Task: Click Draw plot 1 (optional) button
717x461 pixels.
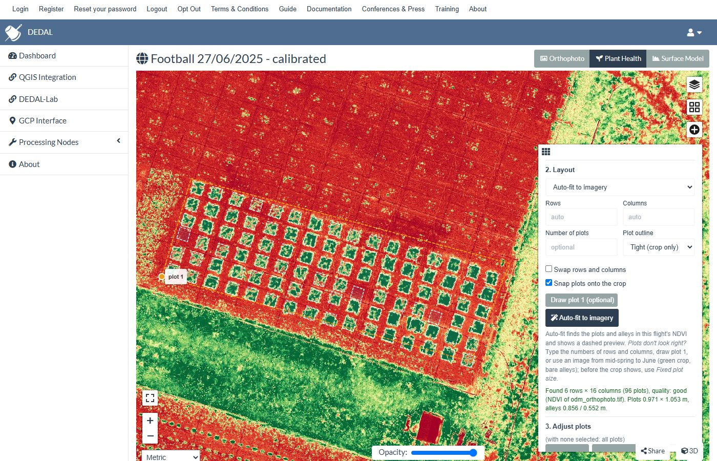Action: [582, 300]
